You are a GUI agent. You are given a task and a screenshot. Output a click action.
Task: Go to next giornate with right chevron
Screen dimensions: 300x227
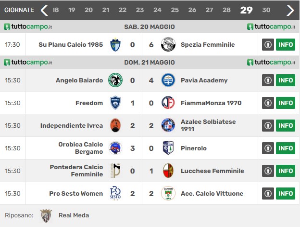point(290,10)
